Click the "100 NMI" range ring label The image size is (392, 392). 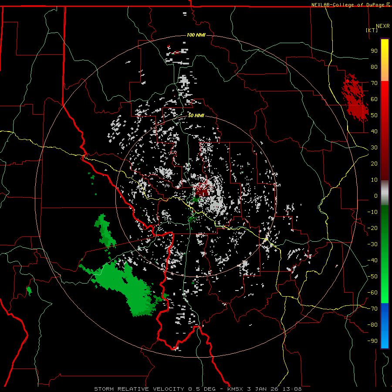click(x=196, y=35)
